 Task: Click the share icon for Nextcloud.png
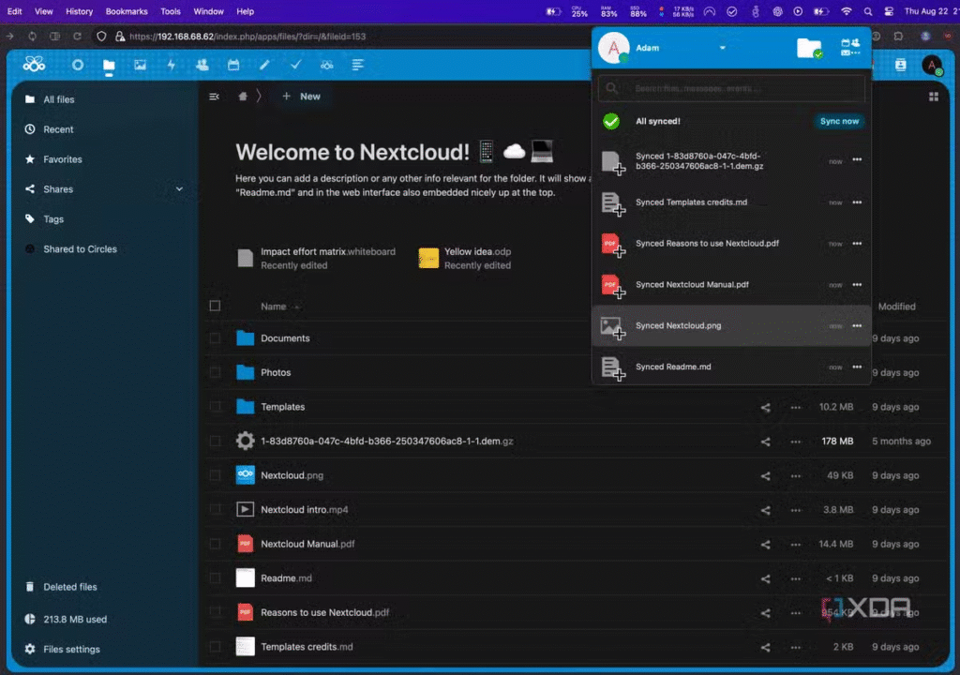(x=766, y=475)
